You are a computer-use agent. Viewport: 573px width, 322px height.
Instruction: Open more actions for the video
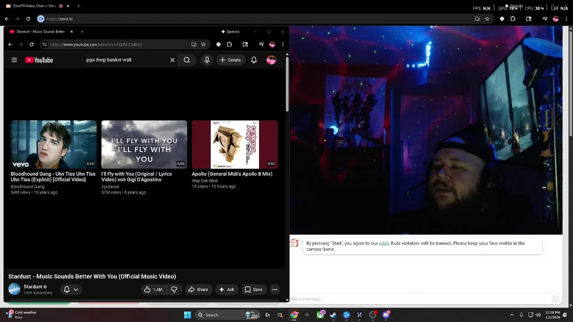(275, 289)
